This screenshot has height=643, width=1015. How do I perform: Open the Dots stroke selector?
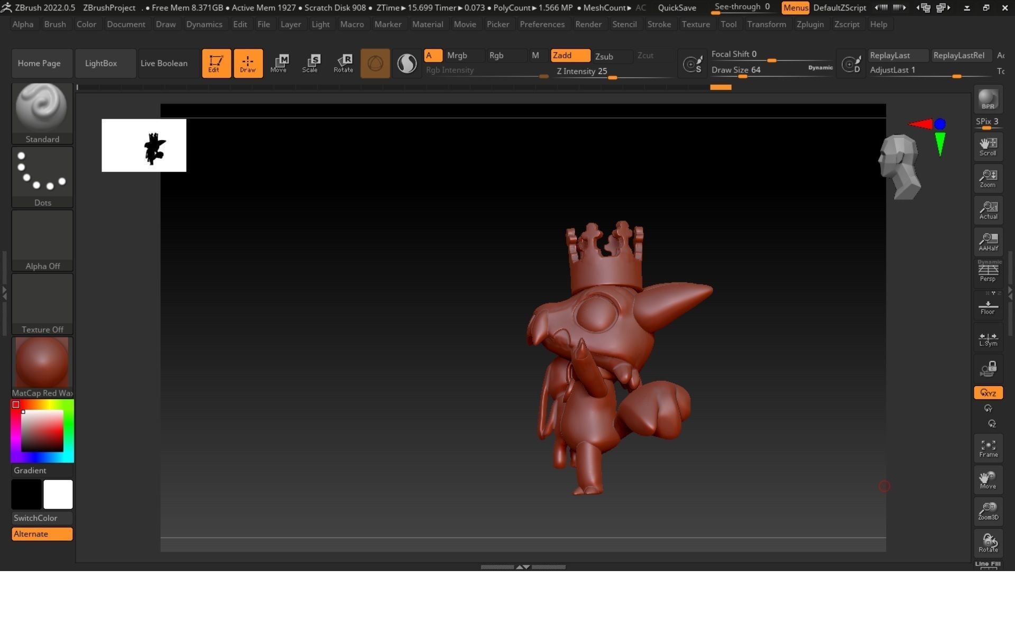(x=42, y=177)
